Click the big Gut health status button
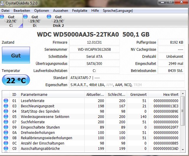Screen dimensions: 189x156 [x=16, y=55]
